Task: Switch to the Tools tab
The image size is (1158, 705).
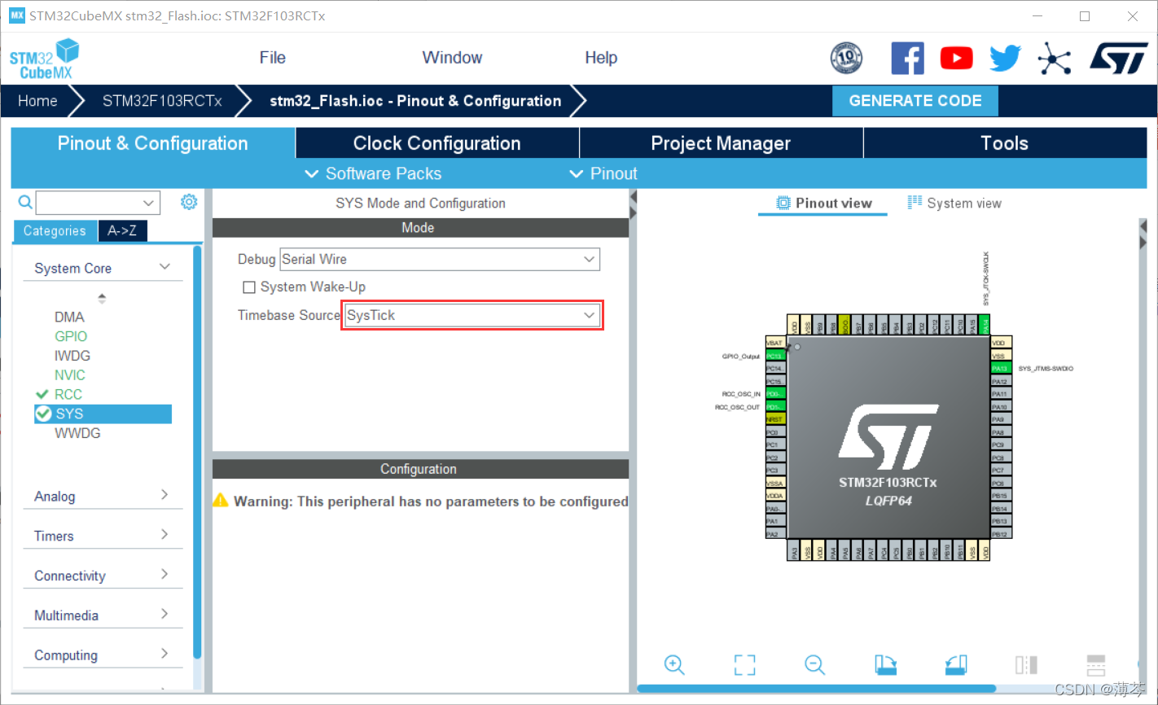Action: (x=1005, y=143)
